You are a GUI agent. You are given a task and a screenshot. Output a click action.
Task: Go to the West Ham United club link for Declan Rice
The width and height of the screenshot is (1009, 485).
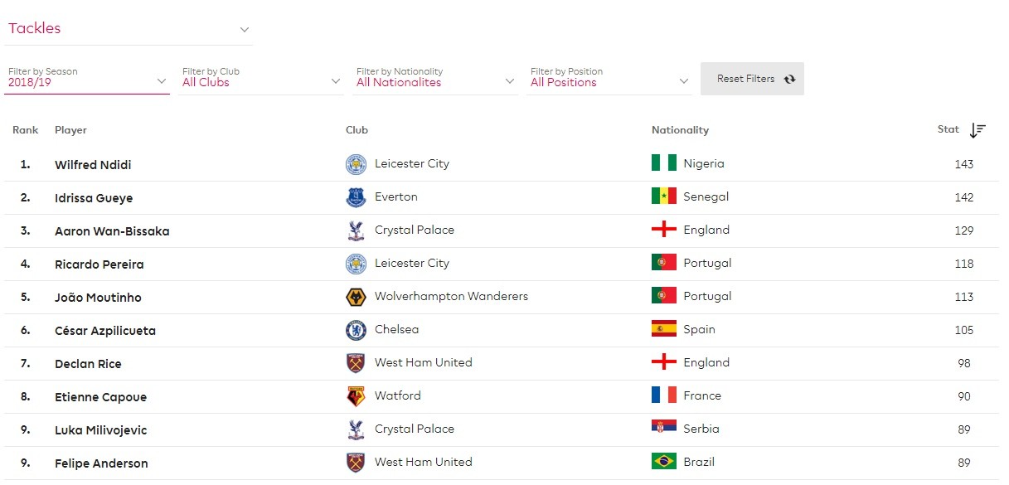pos(423,362)
